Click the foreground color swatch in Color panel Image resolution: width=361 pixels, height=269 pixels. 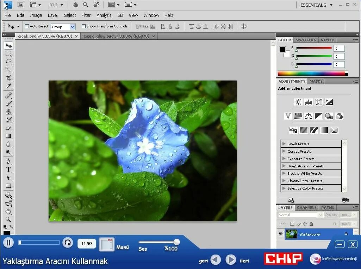click(x=282, y=50)
